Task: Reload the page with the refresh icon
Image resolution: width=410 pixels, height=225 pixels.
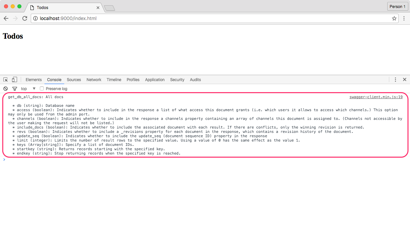Action: click(24, 18)
